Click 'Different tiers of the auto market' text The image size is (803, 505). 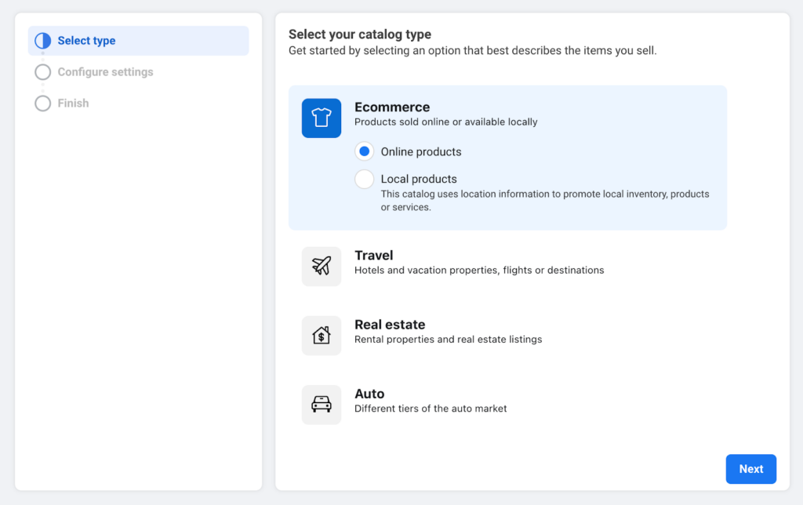pyautogui.click(x=431, y=409)
